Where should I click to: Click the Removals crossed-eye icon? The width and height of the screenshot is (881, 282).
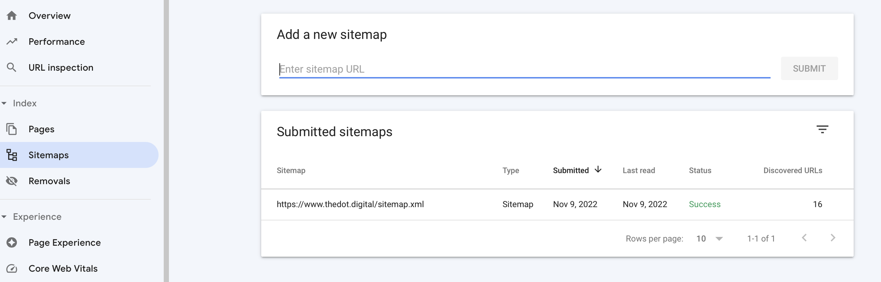(12, 181)
